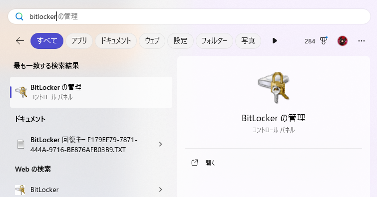Click the text file icon for 回復キー

click(x=21, y=144)
